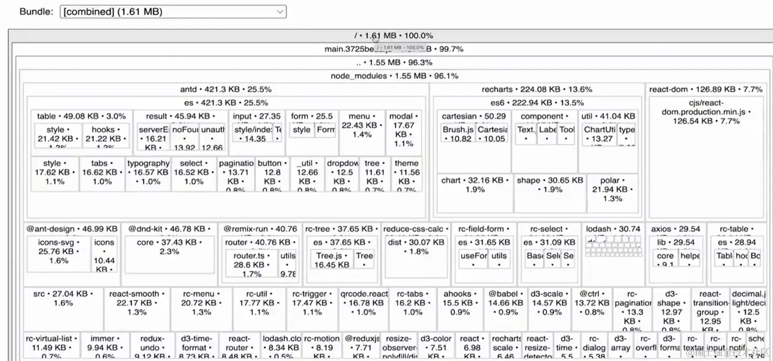Click the @dnd-kit 46.78 KB header

[170, 229]
